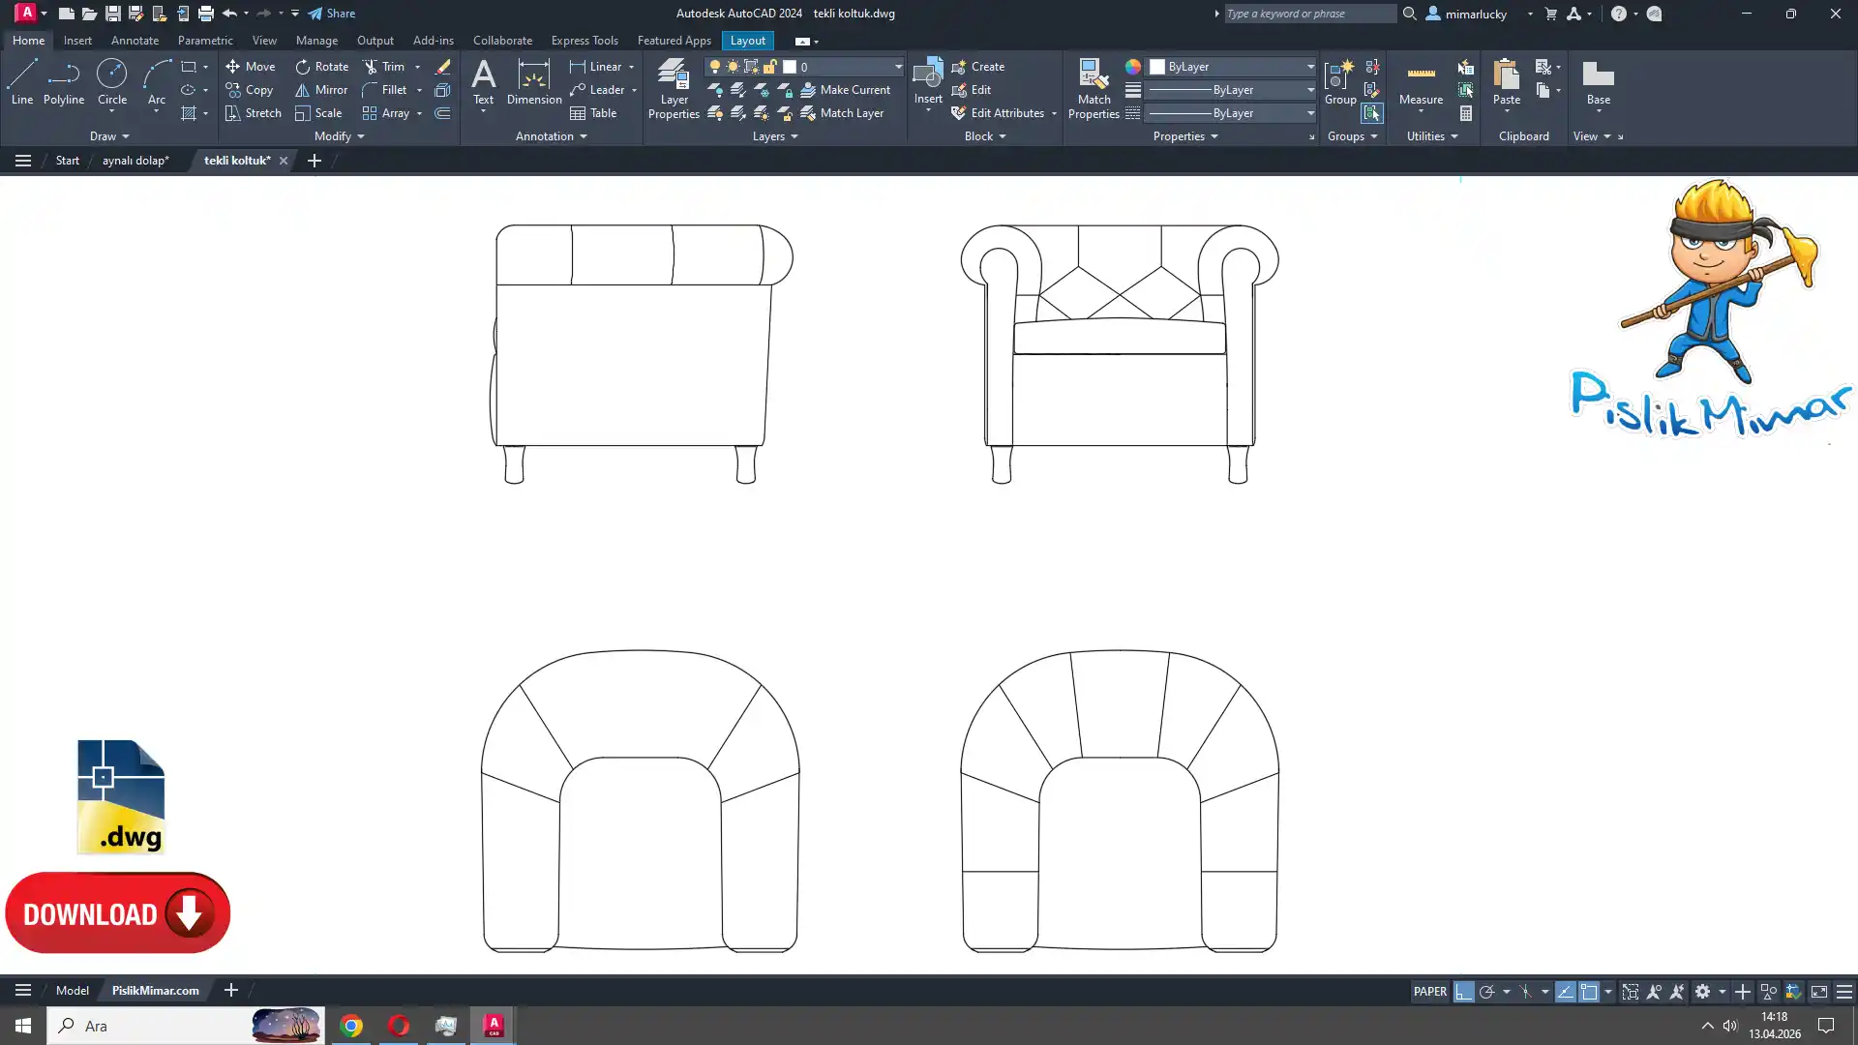This screenshot has height=1045, width=1858.
Task: Click the Share button
Action: [332, 14]
